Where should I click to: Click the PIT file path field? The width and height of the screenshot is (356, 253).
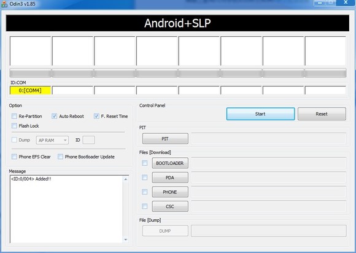(269, 139)
